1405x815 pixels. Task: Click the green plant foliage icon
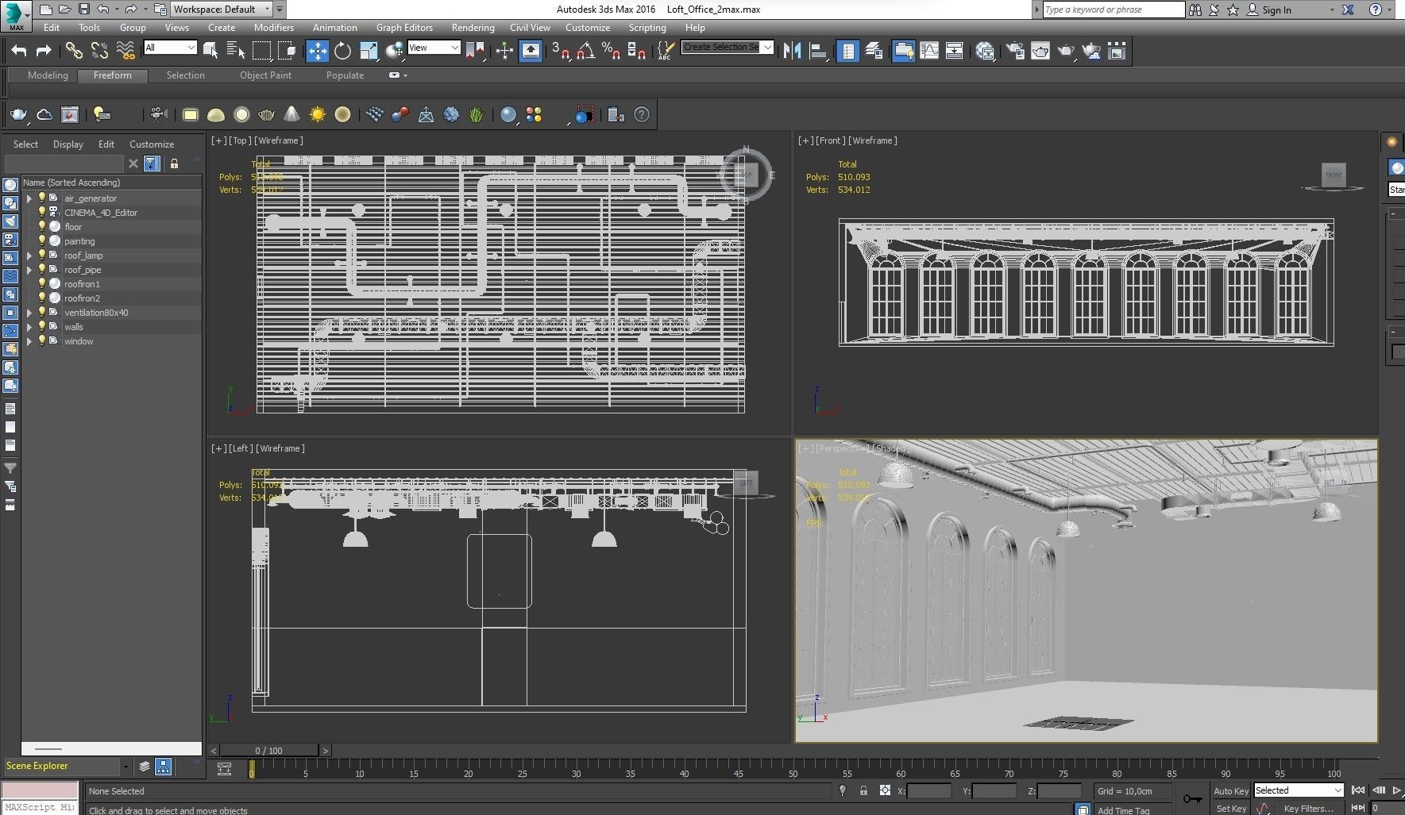click(476, 115)
